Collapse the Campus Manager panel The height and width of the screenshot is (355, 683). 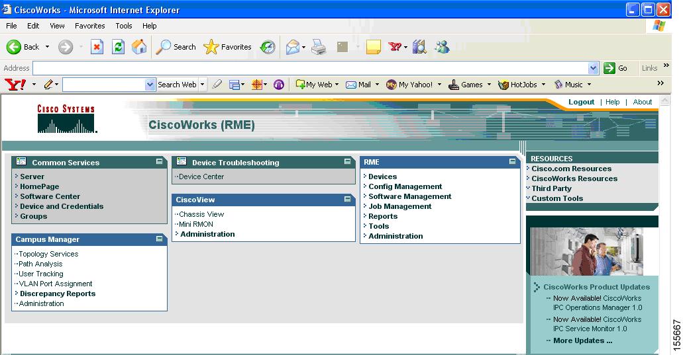coord(160,239)
